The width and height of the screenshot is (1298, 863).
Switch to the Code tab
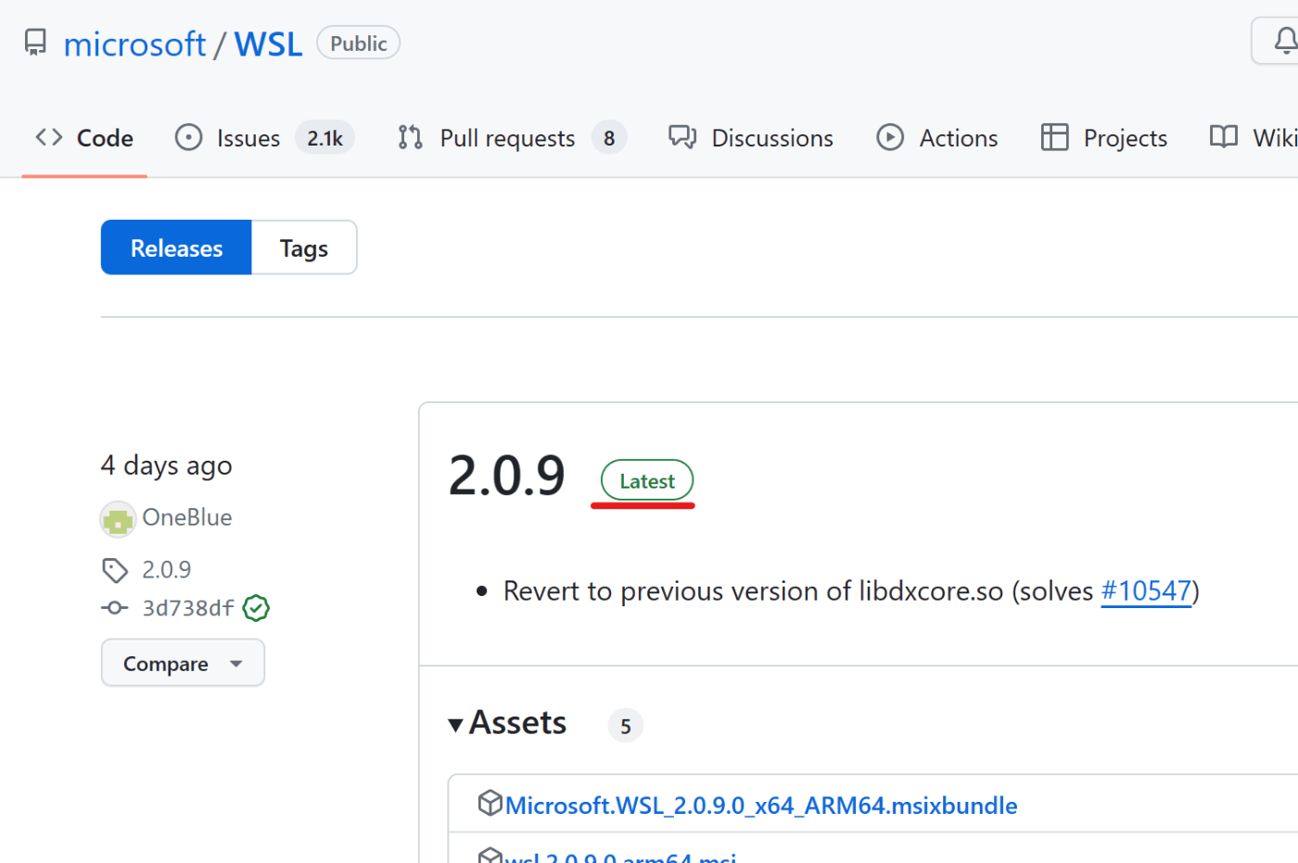(x=84, y=138)
